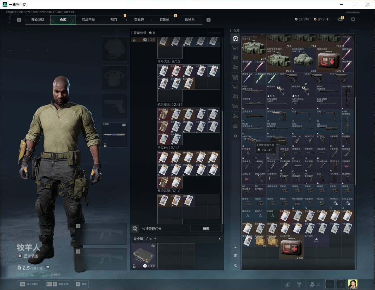
Task: Select the equipped knife slot
Action: pyautogui.click(x=115, y=135)
